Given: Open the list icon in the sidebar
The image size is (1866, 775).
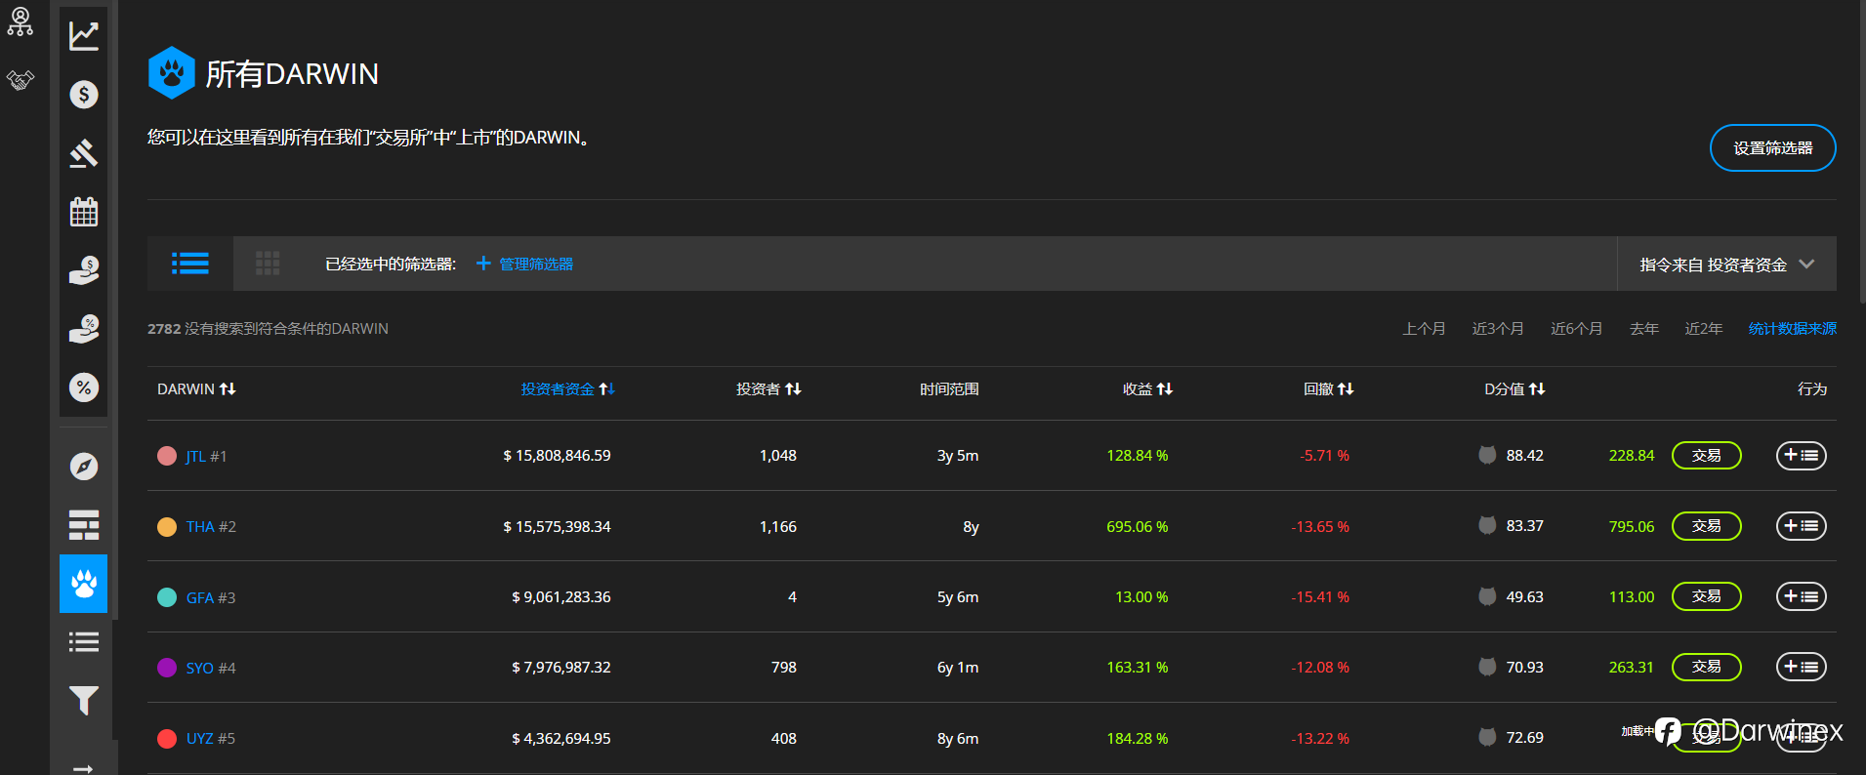Looking at the screenshot, I should tap(84, 642).
